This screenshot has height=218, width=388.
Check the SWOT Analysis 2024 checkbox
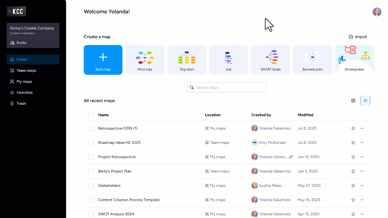91,214
